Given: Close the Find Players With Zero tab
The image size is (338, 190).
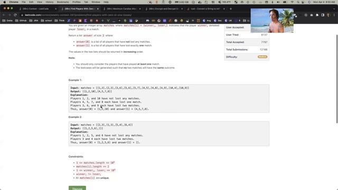Looking at the screenshot, I should click(x=98, y=9).
